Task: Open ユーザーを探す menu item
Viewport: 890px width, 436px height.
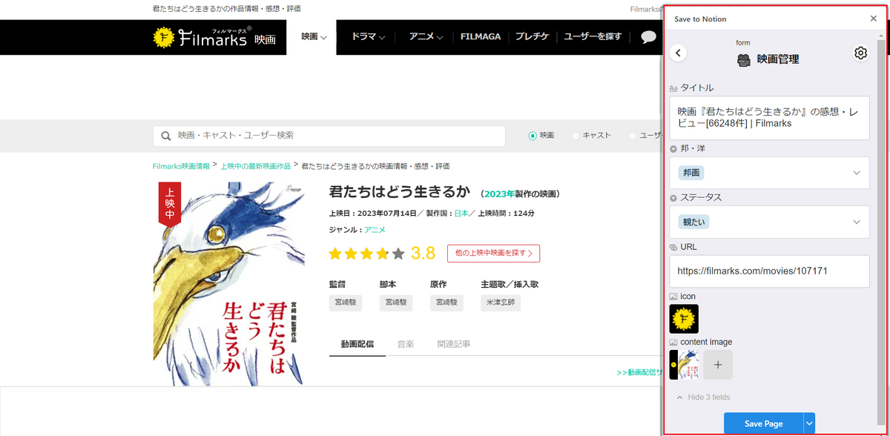Action: 593,37
